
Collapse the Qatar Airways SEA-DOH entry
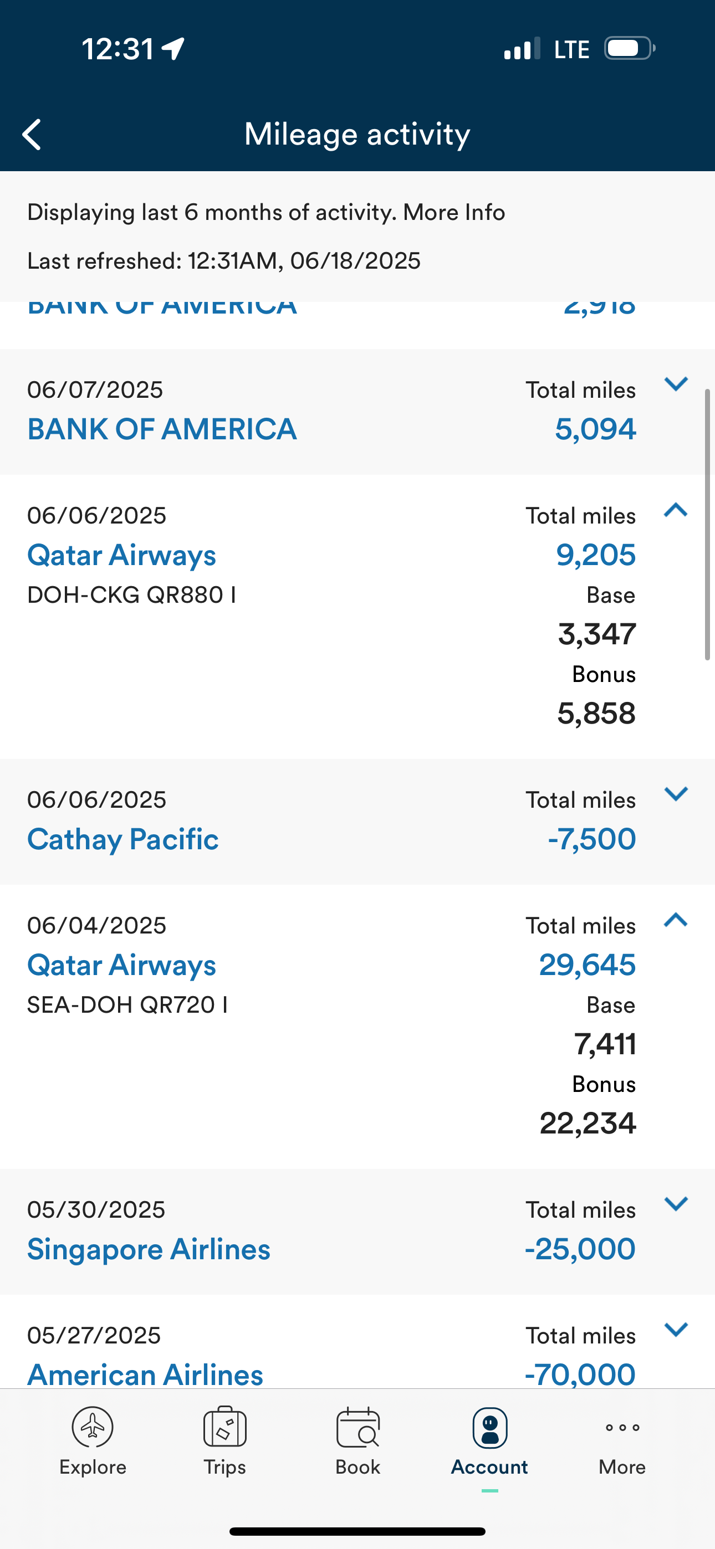675,920
